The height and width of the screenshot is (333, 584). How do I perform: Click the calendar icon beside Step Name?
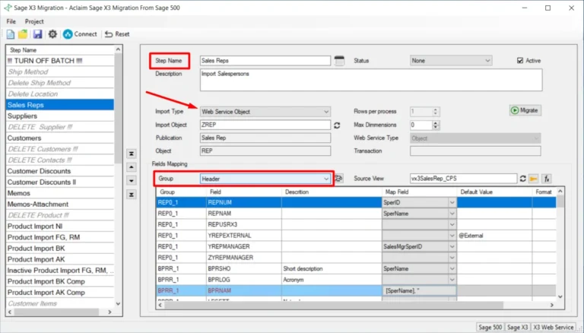[x=340, y=60]
